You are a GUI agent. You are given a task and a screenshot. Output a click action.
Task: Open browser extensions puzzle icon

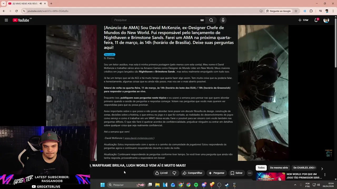pyautogui.click(x=311, y=11)
